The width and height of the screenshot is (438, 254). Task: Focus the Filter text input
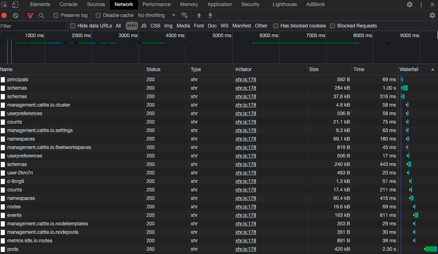[33, 26]
